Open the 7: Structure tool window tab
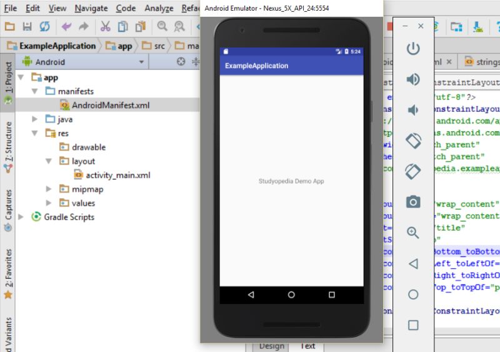 [x=8, y=147]
